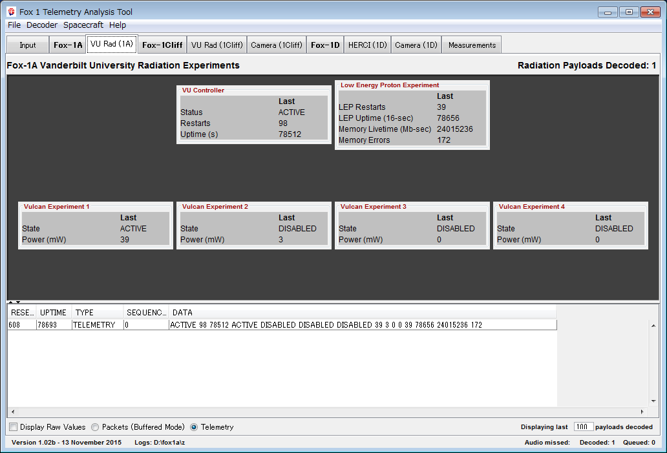
Task: Click reset value 608 in the table
Action: point(22,325)
